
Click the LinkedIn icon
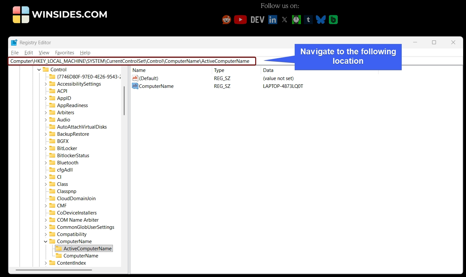pyautogui.click(x=272, y=20)
